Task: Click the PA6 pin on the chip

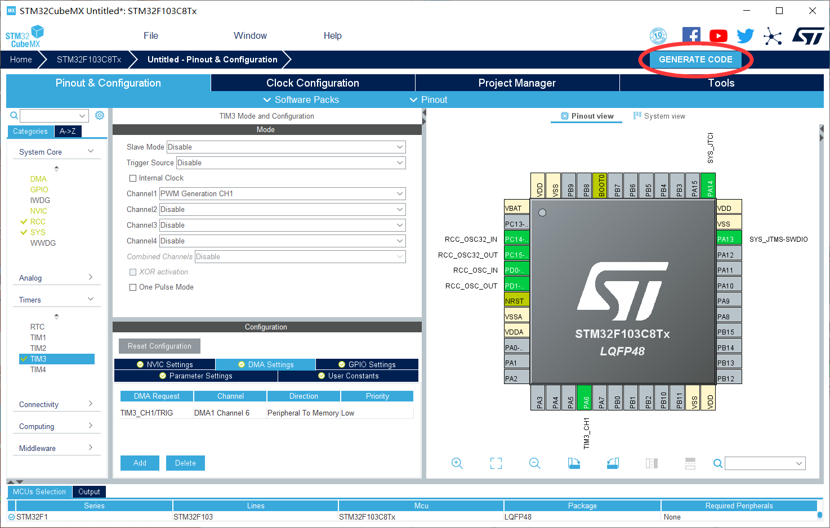Action: click(x=584, y=398)
